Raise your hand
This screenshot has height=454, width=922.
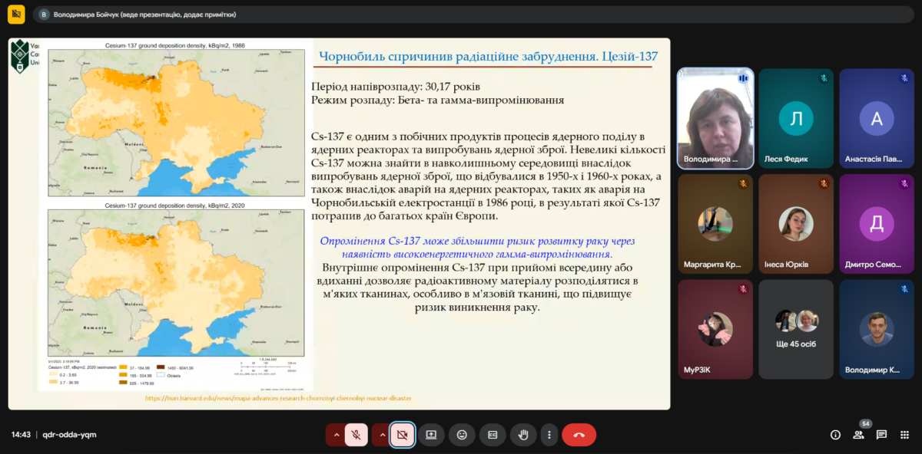tap(523, 435)
